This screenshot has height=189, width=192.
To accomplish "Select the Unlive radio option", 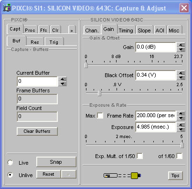I will coord(11,175).
